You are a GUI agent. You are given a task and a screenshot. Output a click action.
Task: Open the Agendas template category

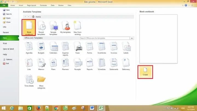[x=29, y=48]
